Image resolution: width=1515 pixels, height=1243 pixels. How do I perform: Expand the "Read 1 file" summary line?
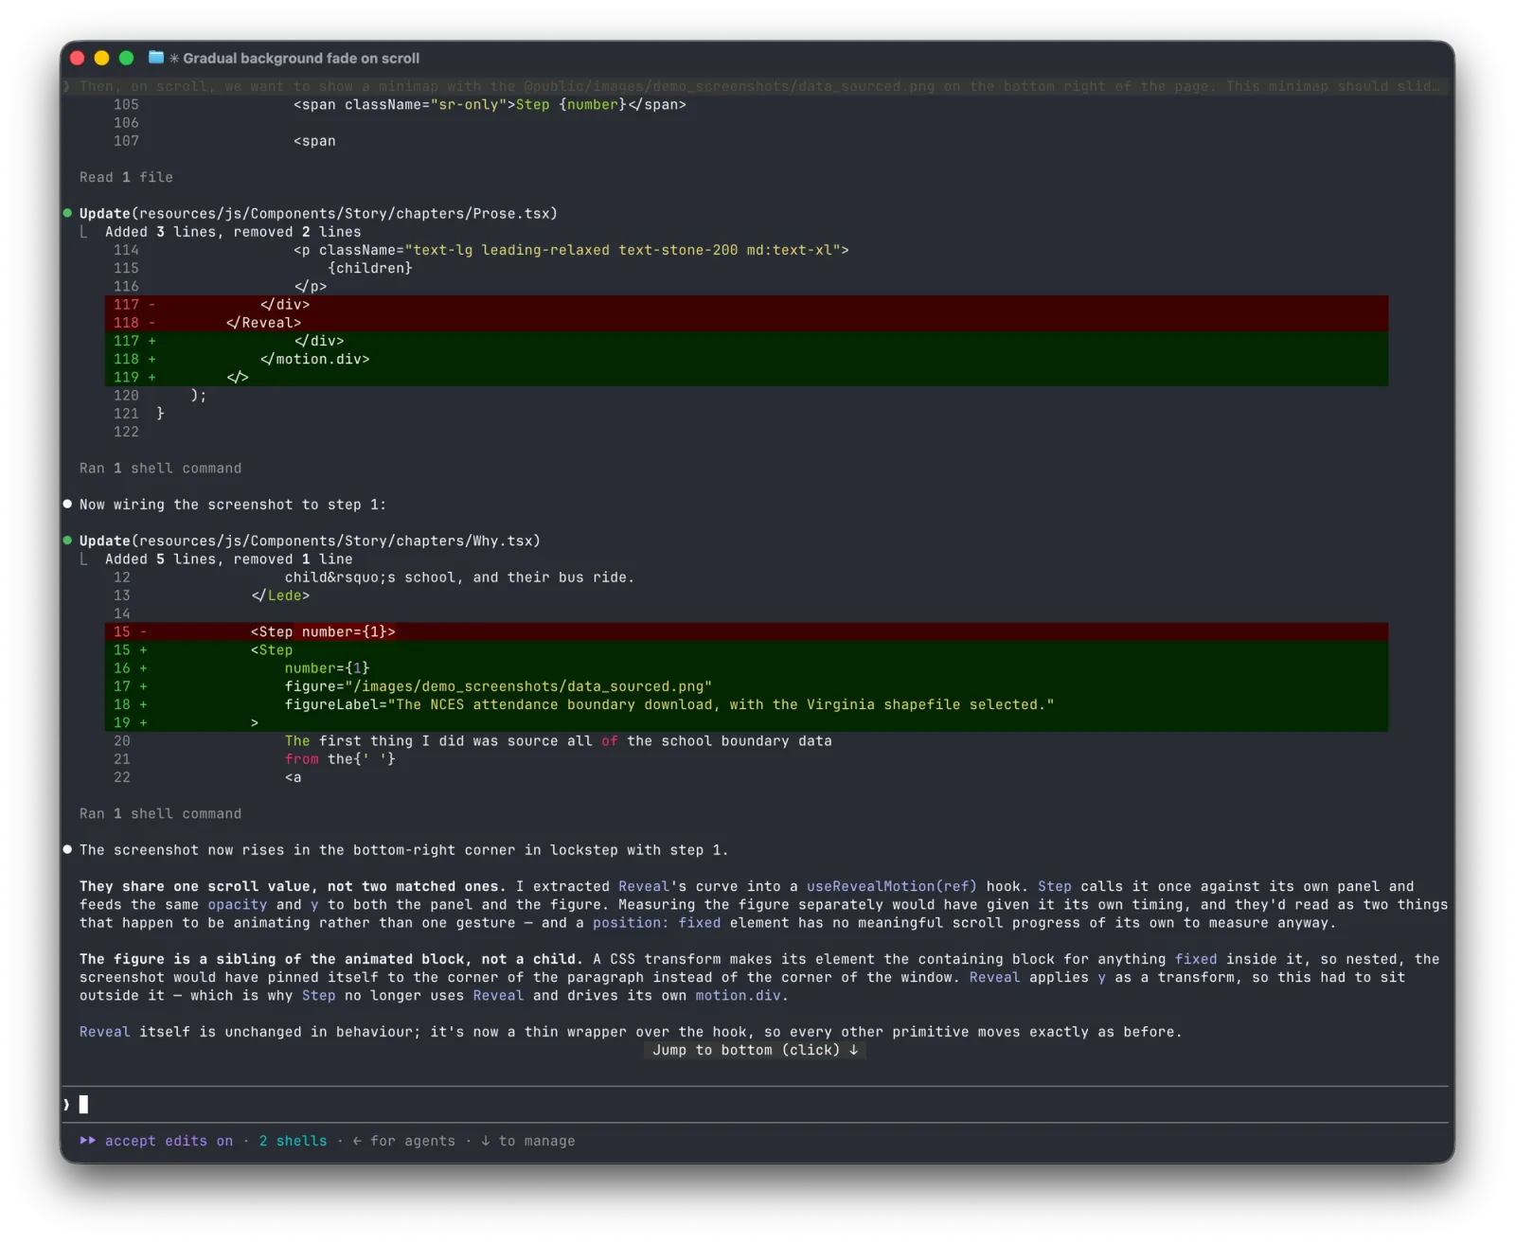[x=126, y=177]
